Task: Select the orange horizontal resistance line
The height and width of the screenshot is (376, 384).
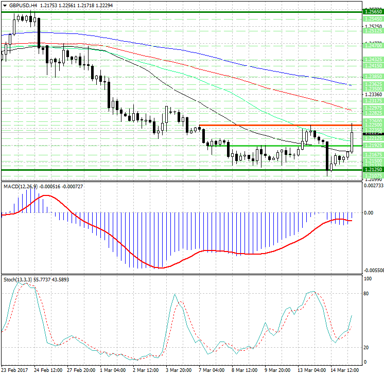Action: (281, 126)
